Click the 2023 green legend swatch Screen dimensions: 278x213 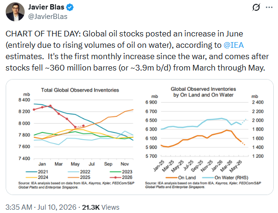tap(116, 172)
